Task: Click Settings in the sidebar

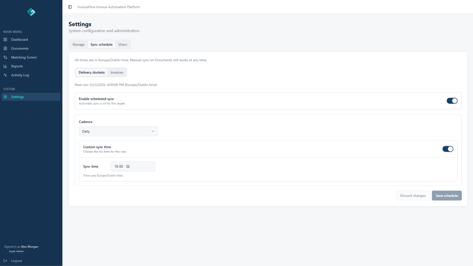Action: [x=31, y=97]
